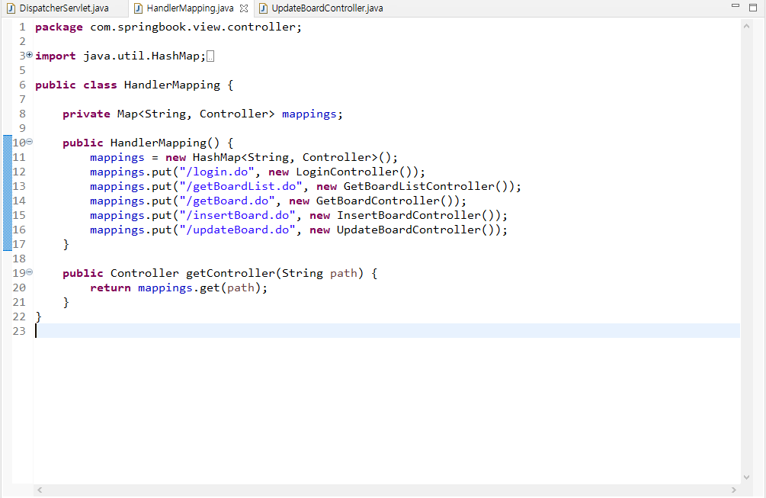
Task: Collapse the HandlerMapping constructor at line 10
Action: pyautogui.click(x=29, y=142)
